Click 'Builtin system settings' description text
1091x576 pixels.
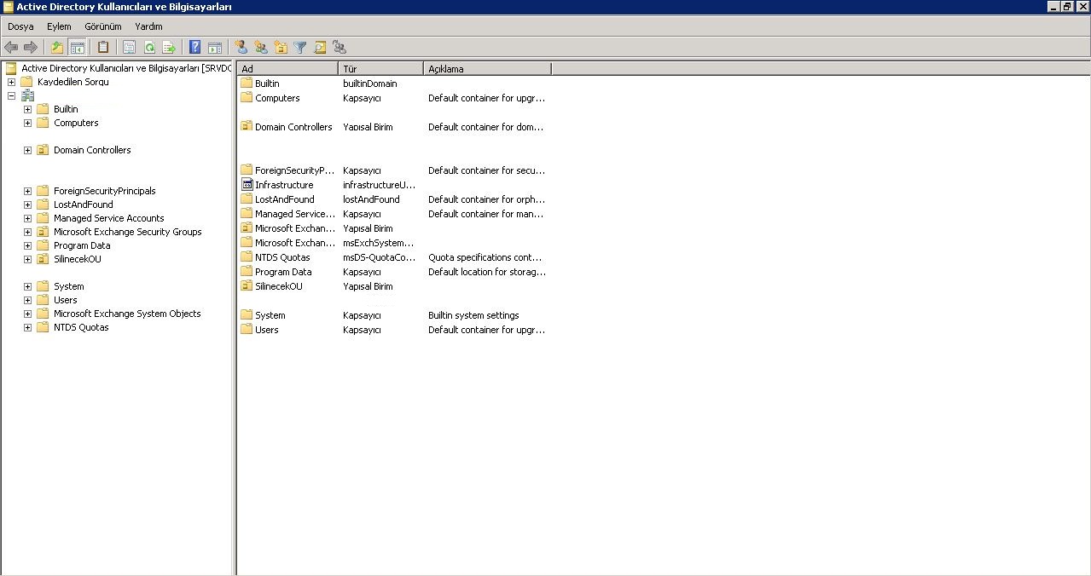point(473,315)
